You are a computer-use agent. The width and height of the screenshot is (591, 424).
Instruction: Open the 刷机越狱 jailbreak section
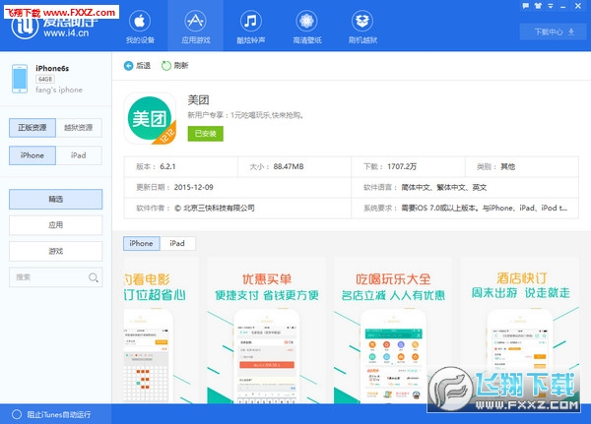point(363,27)
